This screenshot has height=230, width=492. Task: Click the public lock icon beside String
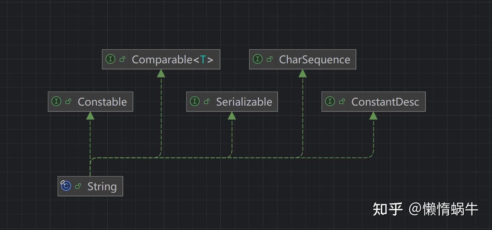point(78,186)
